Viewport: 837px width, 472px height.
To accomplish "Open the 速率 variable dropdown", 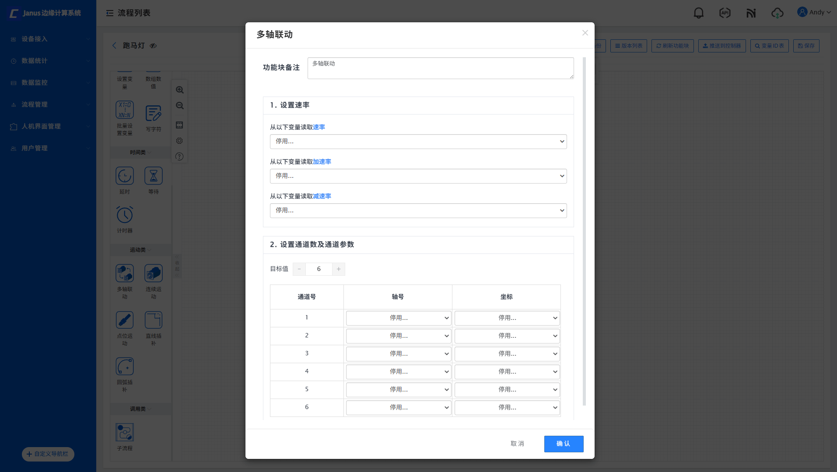I will 418,142.
